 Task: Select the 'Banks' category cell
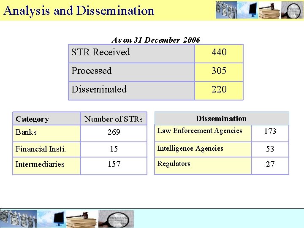point(46,133)
